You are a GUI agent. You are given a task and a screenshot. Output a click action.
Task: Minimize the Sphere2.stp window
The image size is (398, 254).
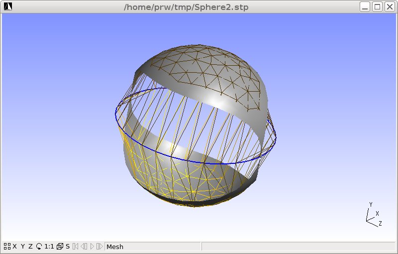point(365,6)
